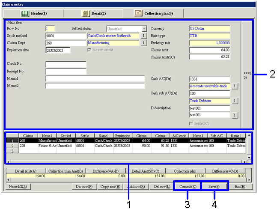Click the Claims Amt(SC) field
The width and height of the screenshot is (280, 212).
pyautogui.click(x=210, y=57)
